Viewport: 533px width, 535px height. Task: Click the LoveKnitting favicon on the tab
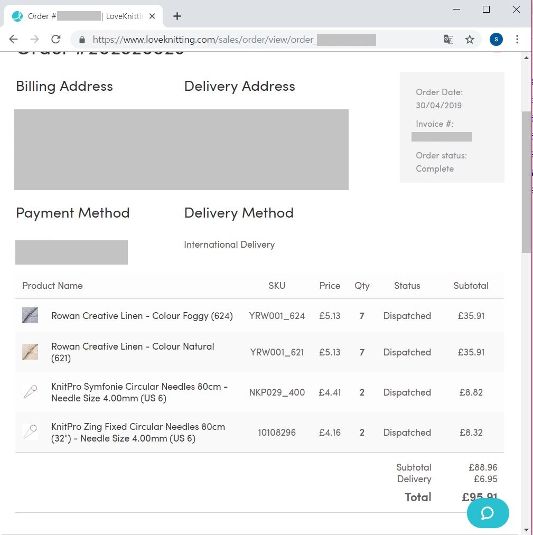(x=17, y=16)
